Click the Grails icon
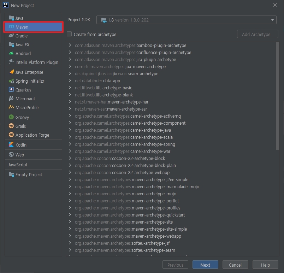 pos(11,126)
